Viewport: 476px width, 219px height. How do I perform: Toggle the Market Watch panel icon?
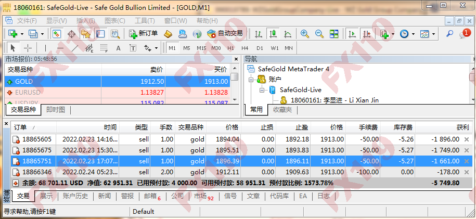(x=57, y=34)
